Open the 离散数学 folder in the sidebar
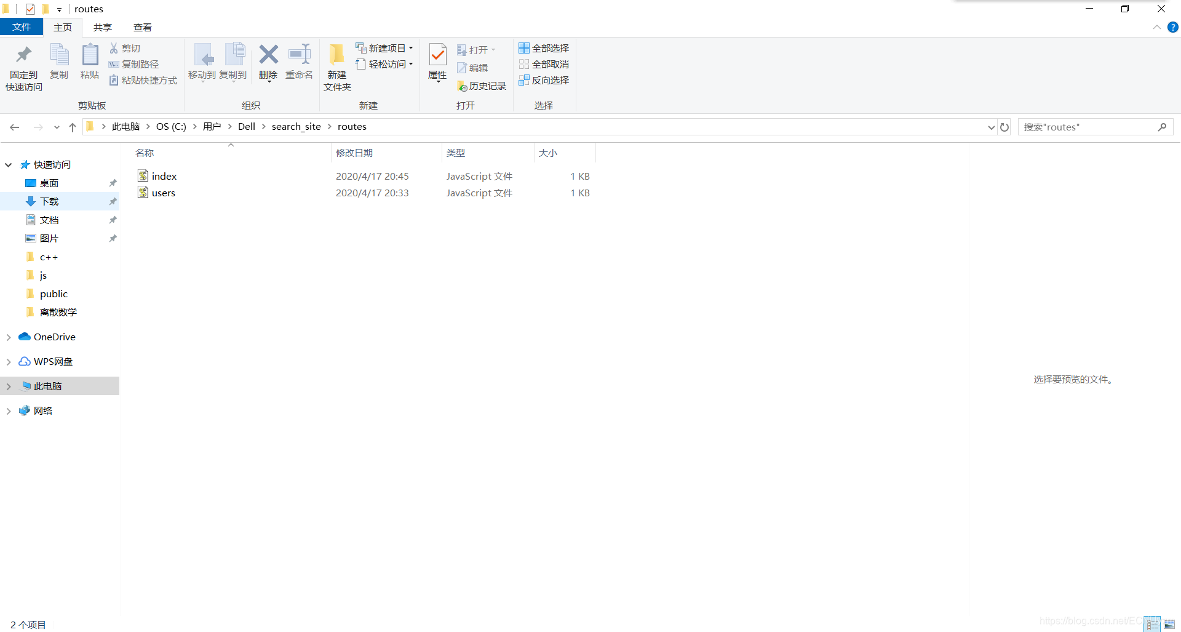 tap(60, 312)
